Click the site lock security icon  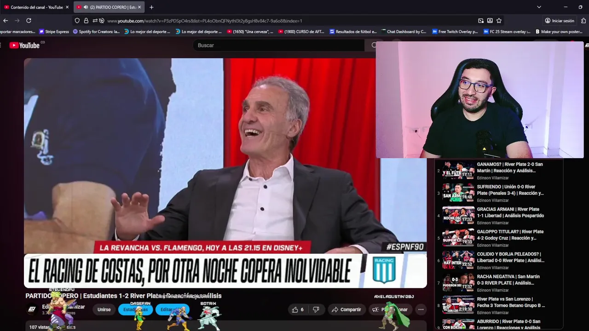(x=86, y=21)
